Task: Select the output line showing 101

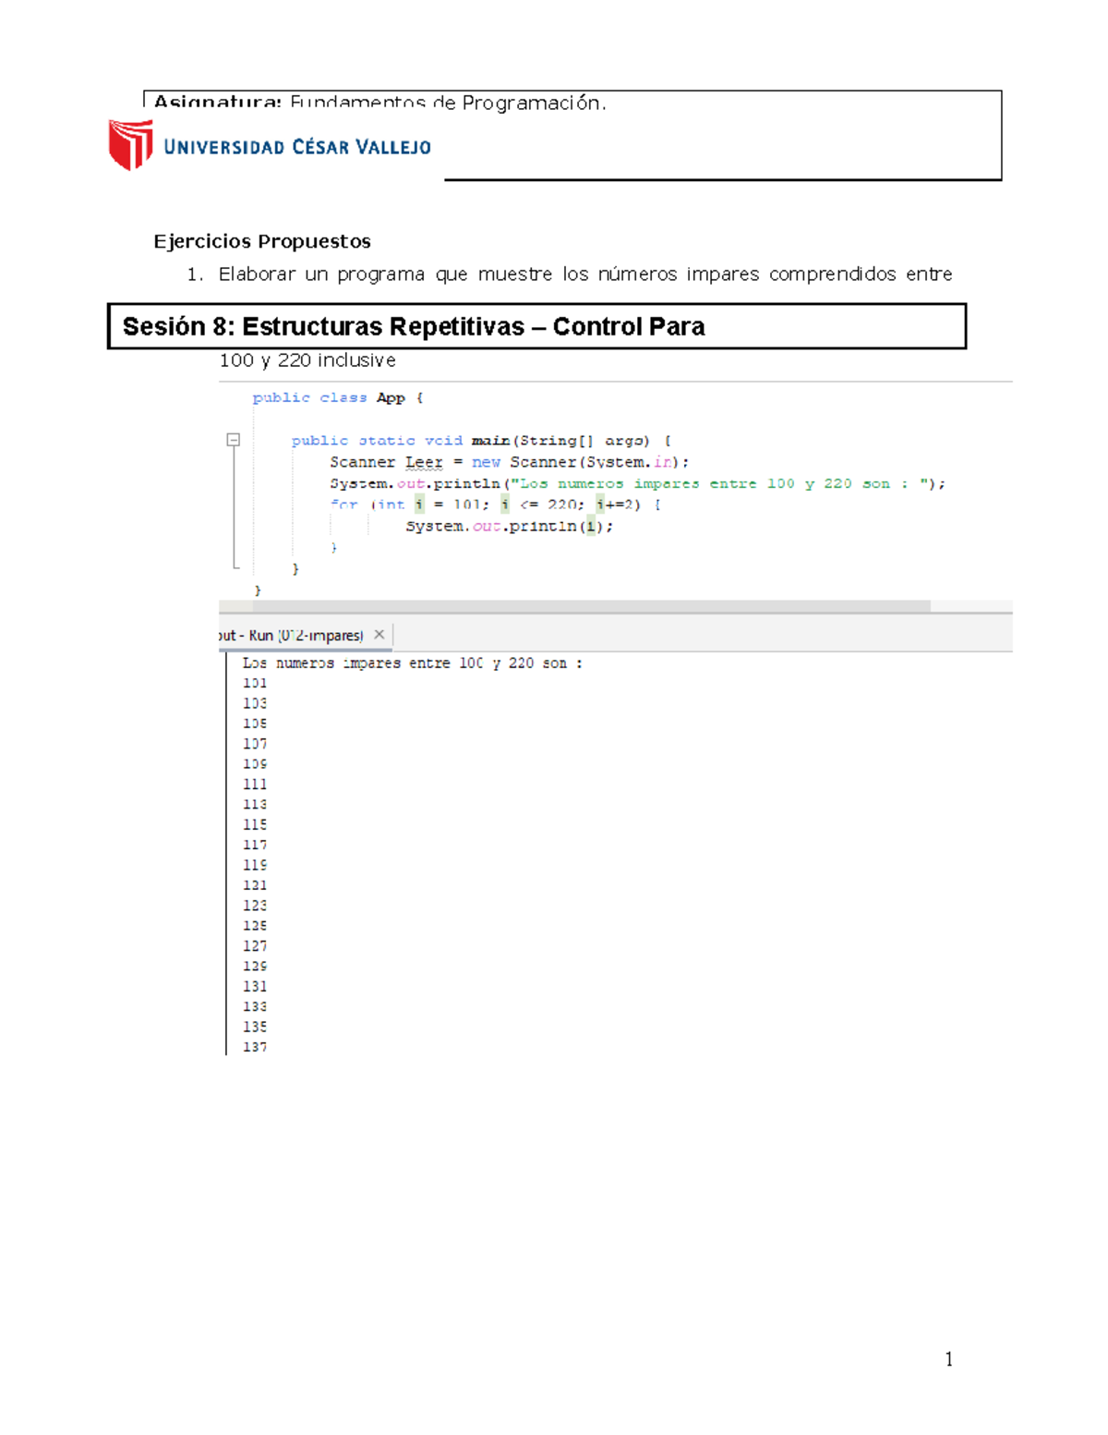Action: 256,683
